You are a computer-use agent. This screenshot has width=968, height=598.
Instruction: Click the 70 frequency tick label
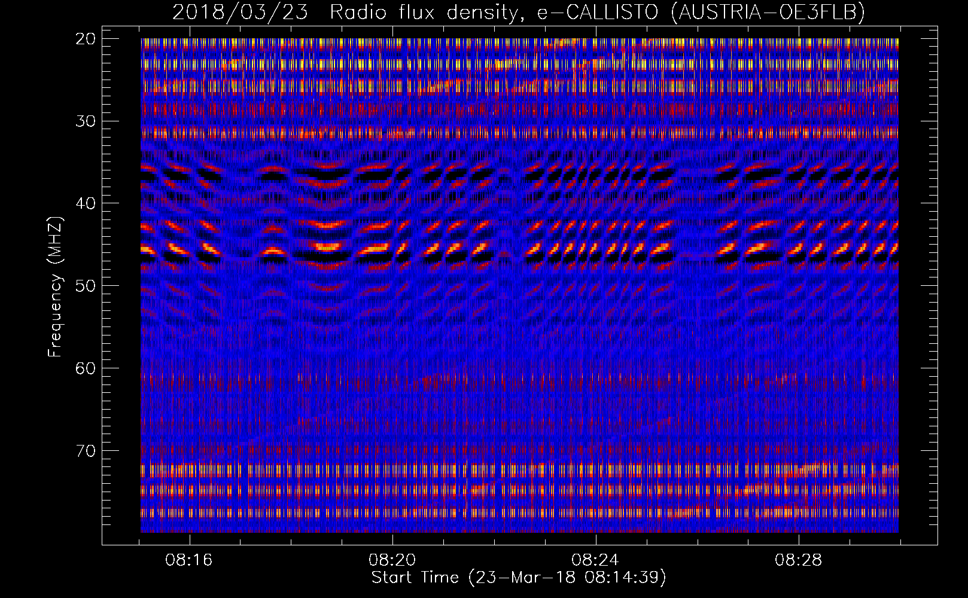coord(86,451)
